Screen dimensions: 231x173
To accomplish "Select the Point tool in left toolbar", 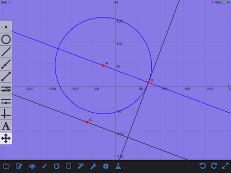I will (6, 27).
